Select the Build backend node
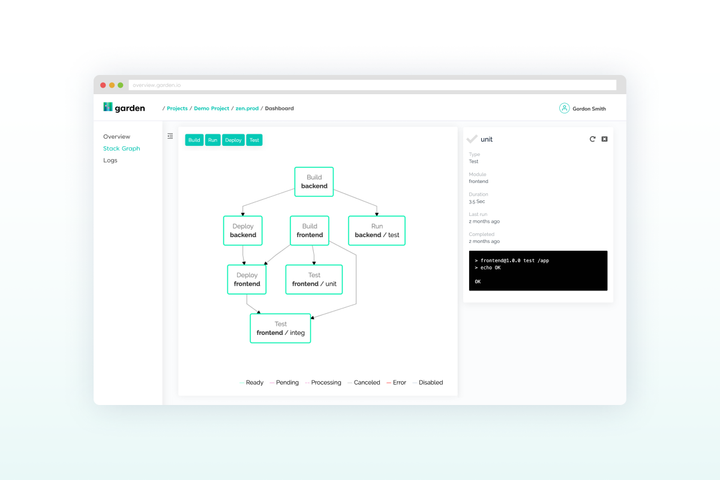 point(314,182)
